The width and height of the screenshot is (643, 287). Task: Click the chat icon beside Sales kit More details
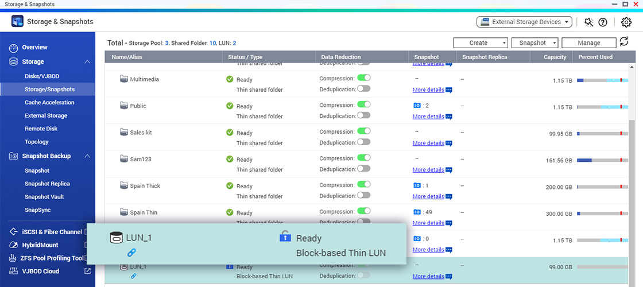[449, 143]
